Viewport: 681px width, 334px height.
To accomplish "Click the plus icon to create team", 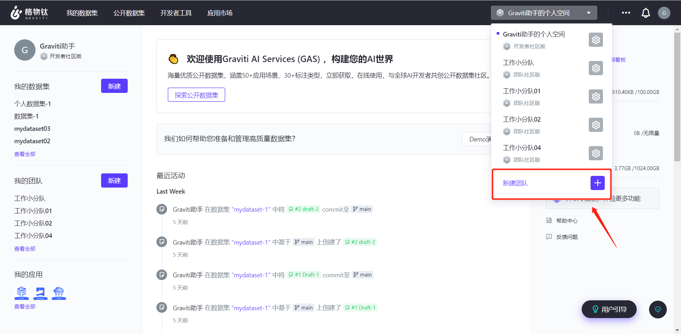I will tap(598, 183).
